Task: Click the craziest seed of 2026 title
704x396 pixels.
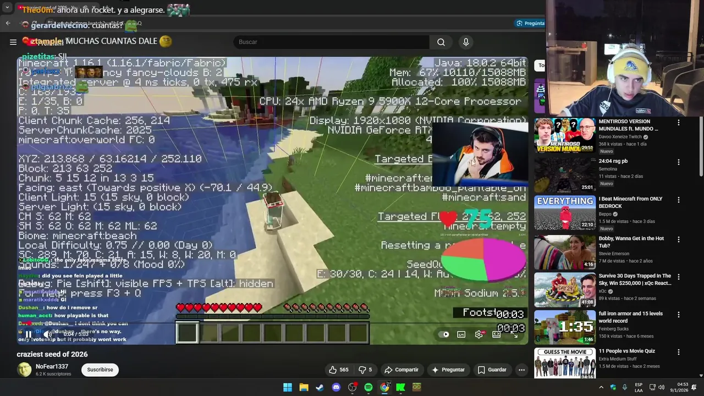Action: click(52, 354)
